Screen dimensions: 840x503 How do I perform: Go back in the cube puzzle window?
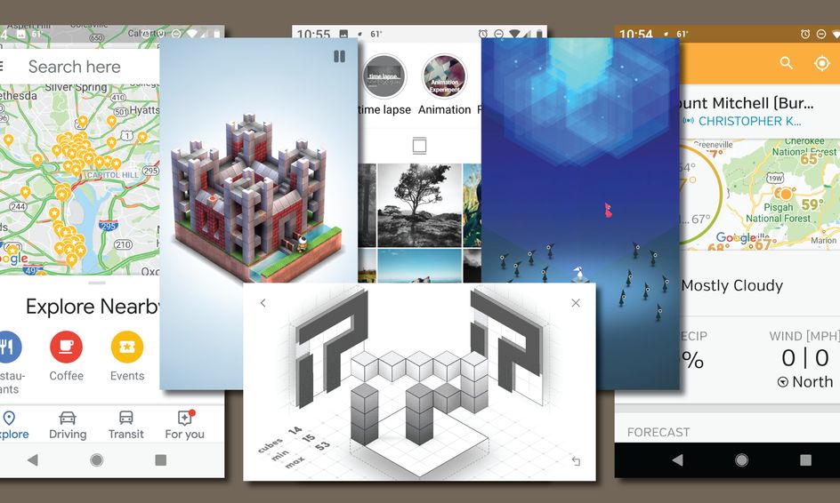(263, 303)
